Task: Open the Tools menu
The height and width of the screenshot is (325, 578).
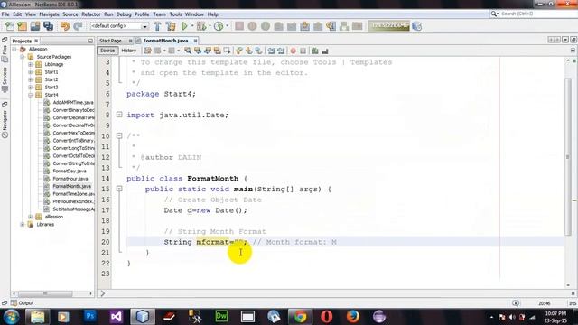Action: (175, 14)
